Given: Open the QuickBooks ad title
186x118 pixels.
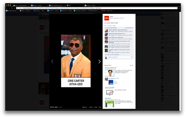Looking at the screenshot, I should pos(108,98).
